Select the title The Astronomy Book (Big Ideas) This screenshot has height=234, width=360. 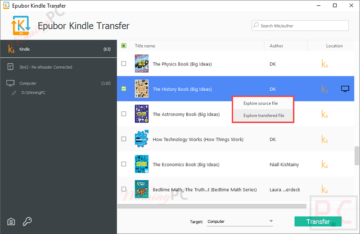pos(186,114)
